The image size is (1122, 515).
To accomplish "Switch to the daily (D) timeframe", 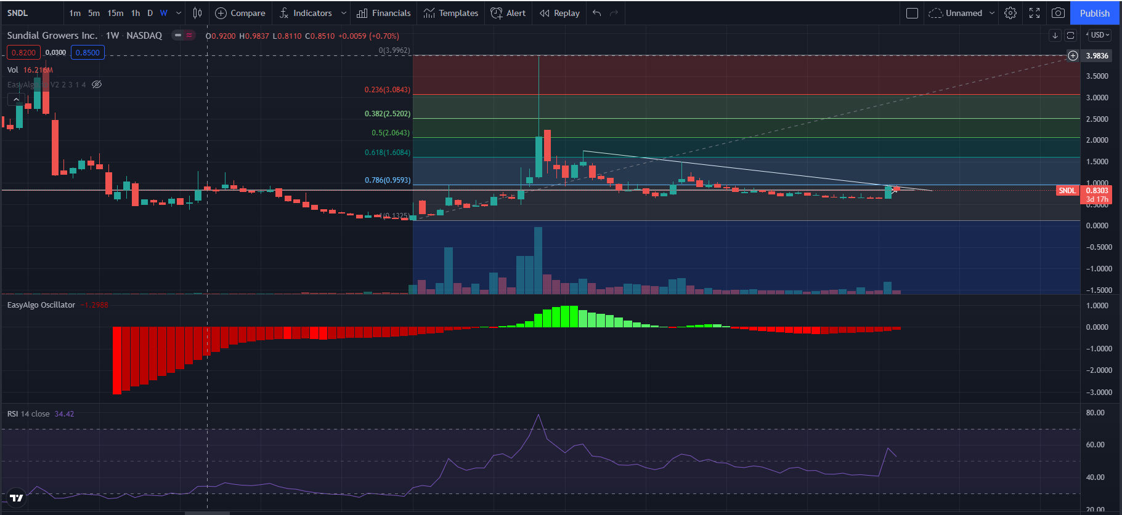I will (x=150, y=13).
